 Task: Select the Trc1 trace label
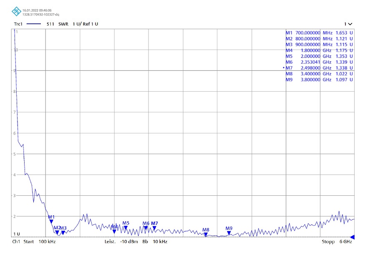[x=18, y=24]
